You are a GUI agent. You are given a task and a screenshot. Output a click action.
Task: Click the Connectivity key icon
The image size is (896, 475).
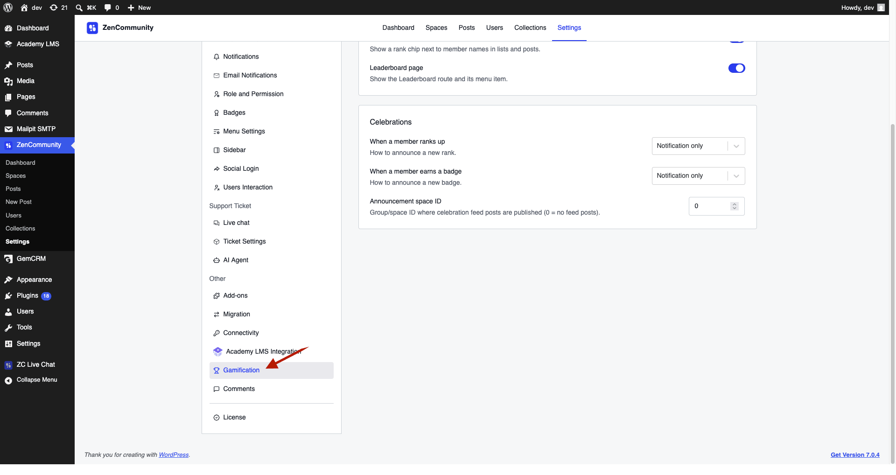pos(217,333)
